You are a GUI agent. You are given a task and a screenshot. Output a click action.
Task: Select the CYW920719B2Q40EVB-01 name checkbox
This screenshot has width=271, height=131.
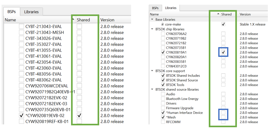click(21, 92)
